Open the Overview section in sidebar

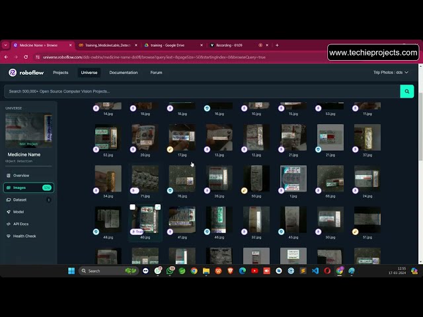tap(21, 176)
